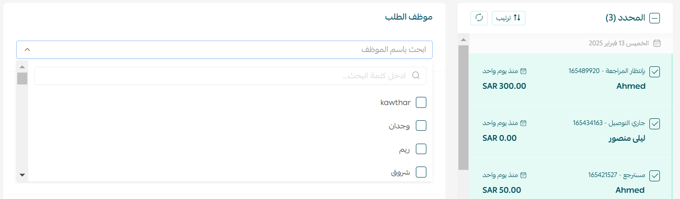Select the شروق employee checkbox
The image size is (680, 199).
[421, 172]
